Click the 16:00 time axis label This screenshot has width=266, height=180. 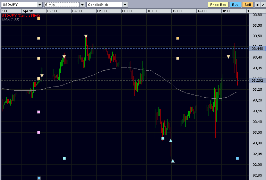point(227,11)
